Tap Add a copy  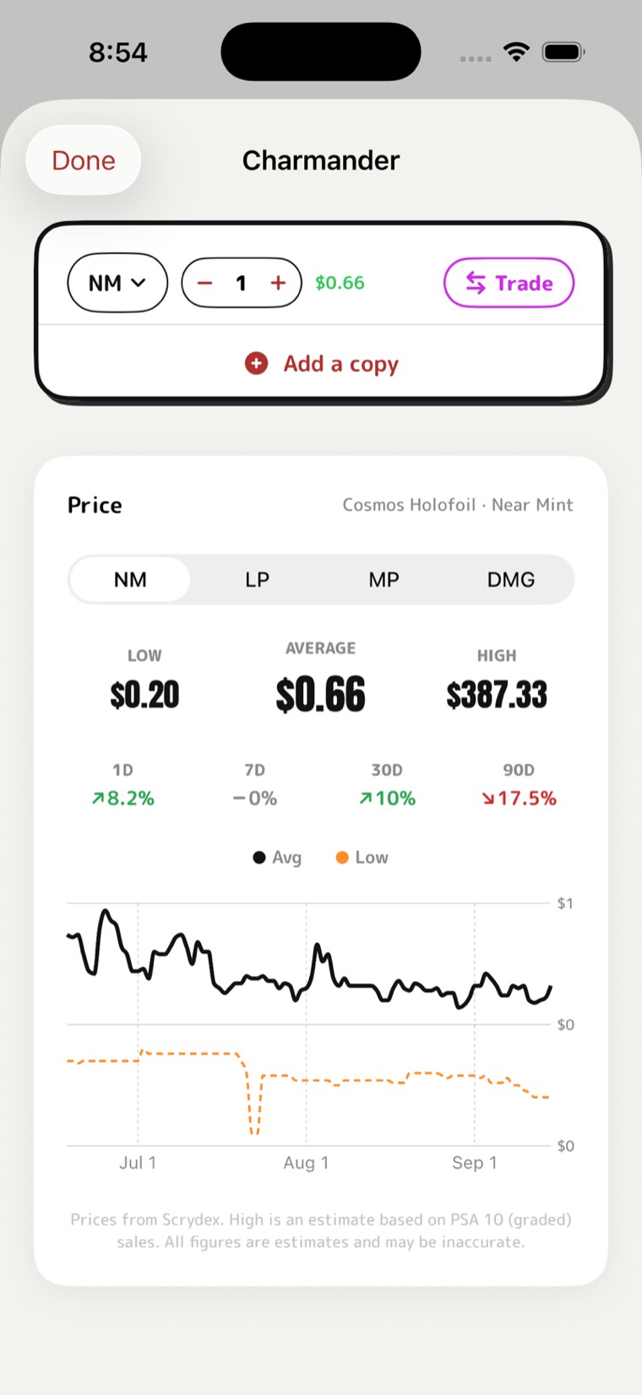pyautogui.click(x=321, y=363)
